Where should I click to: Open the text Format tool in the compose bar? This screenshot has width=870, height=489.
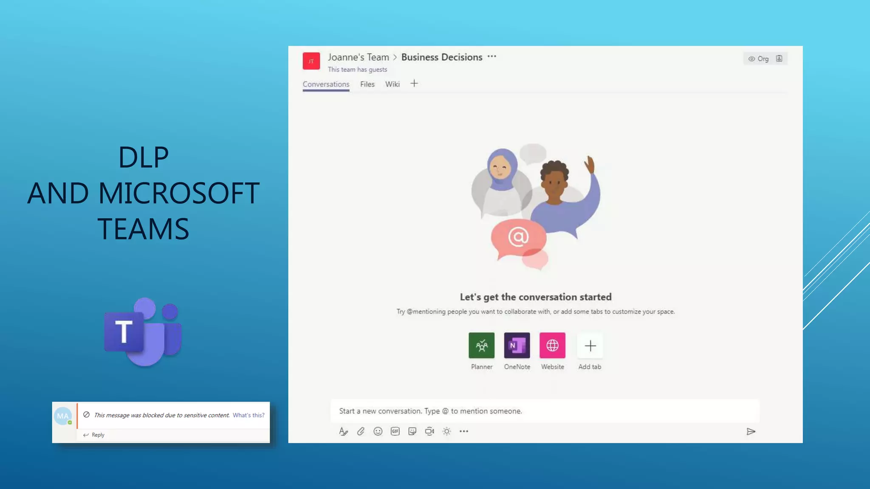pyautogui.click(x=343, y=431)
